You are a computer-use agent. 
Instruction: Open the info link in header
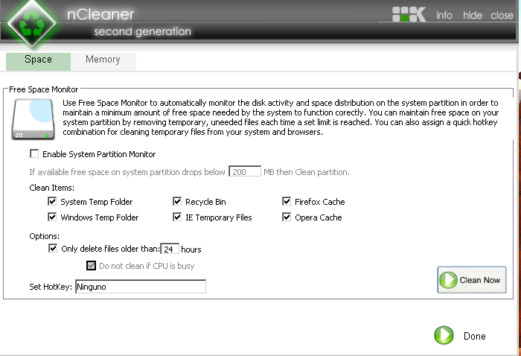click(444, 16)
